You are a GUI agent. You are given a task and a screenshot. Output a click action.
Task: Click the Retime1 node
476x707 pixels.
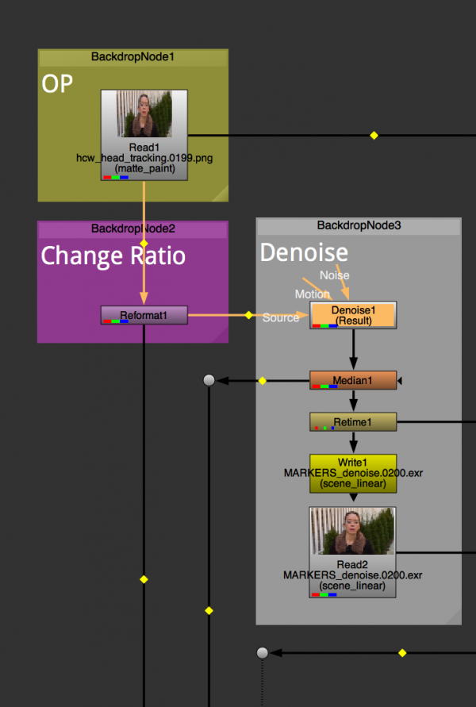click(352, 421)
